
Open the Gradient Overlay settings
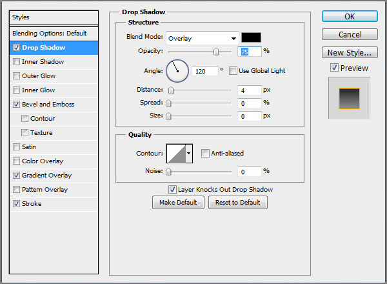pos(46,176)
